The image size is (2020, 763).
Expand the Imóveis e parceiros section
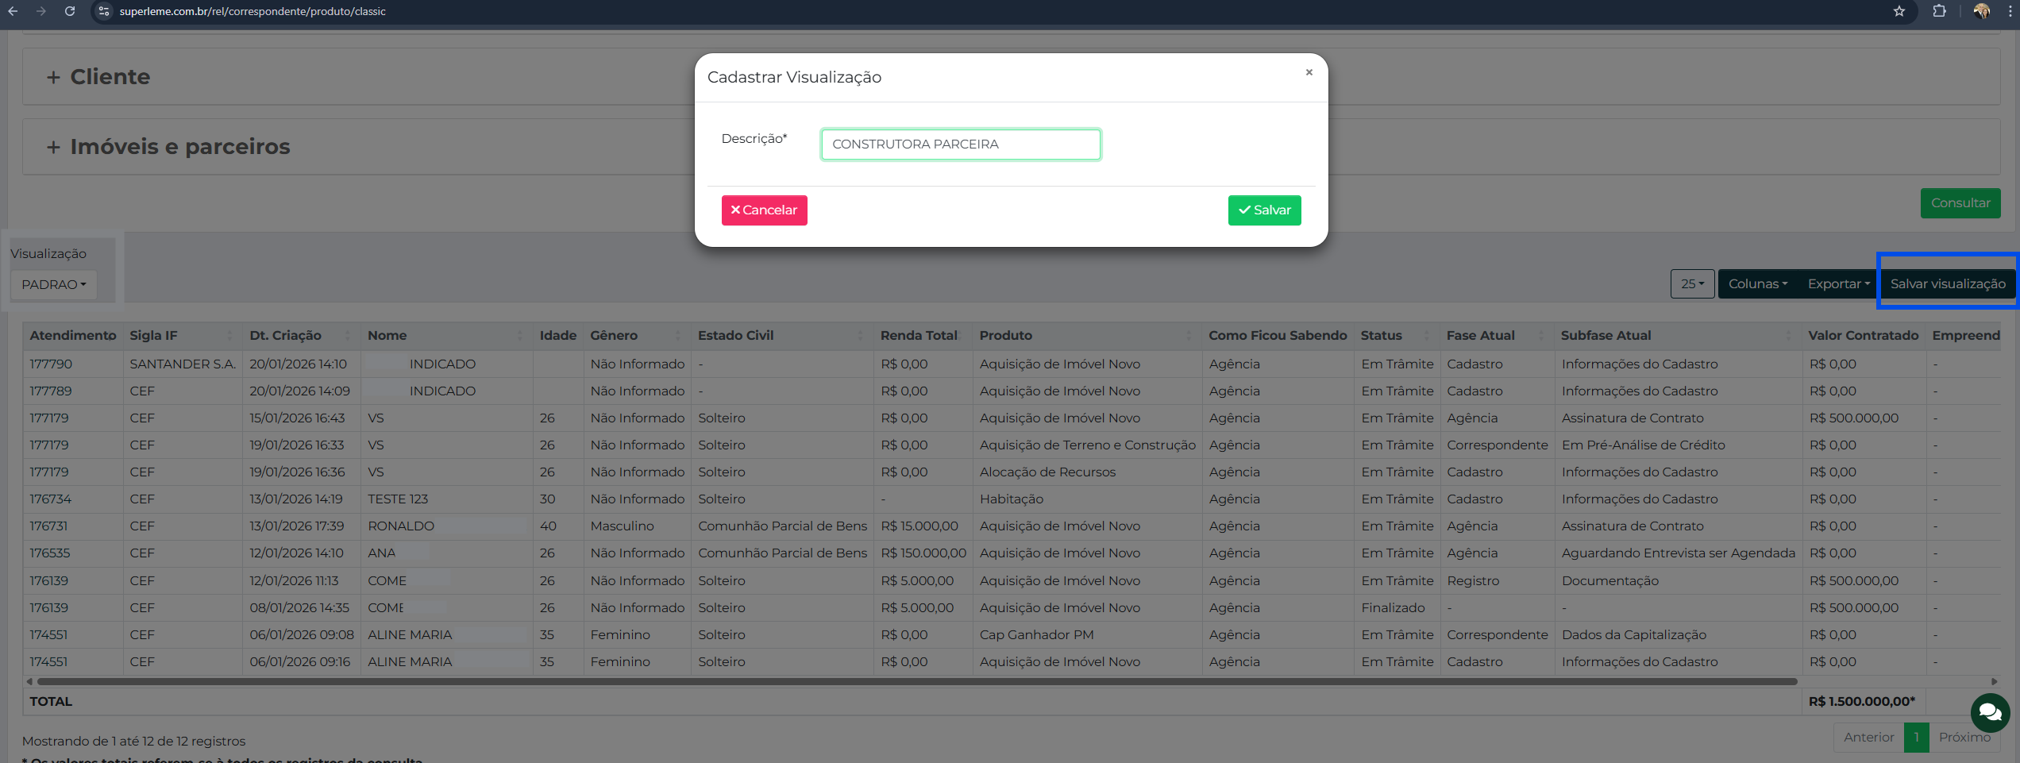click(x=168, y=147)
